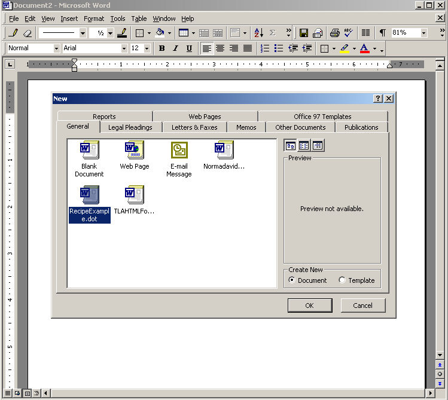Click the OK button
Viewport: 448px width, 400px height.
coord(309,306)
